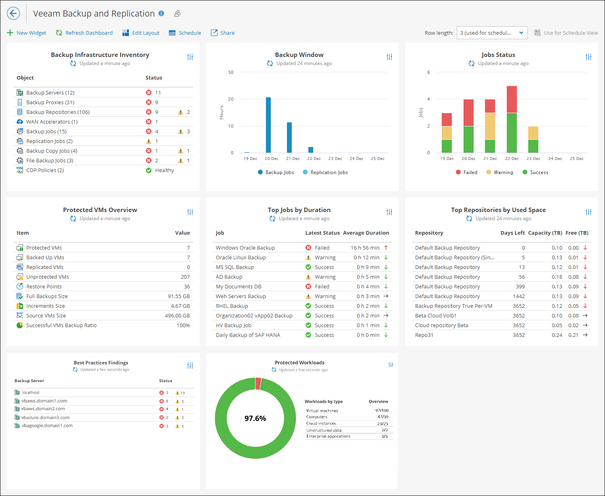Click the 20 Dec Backup Window bar

tap(268, 125)
